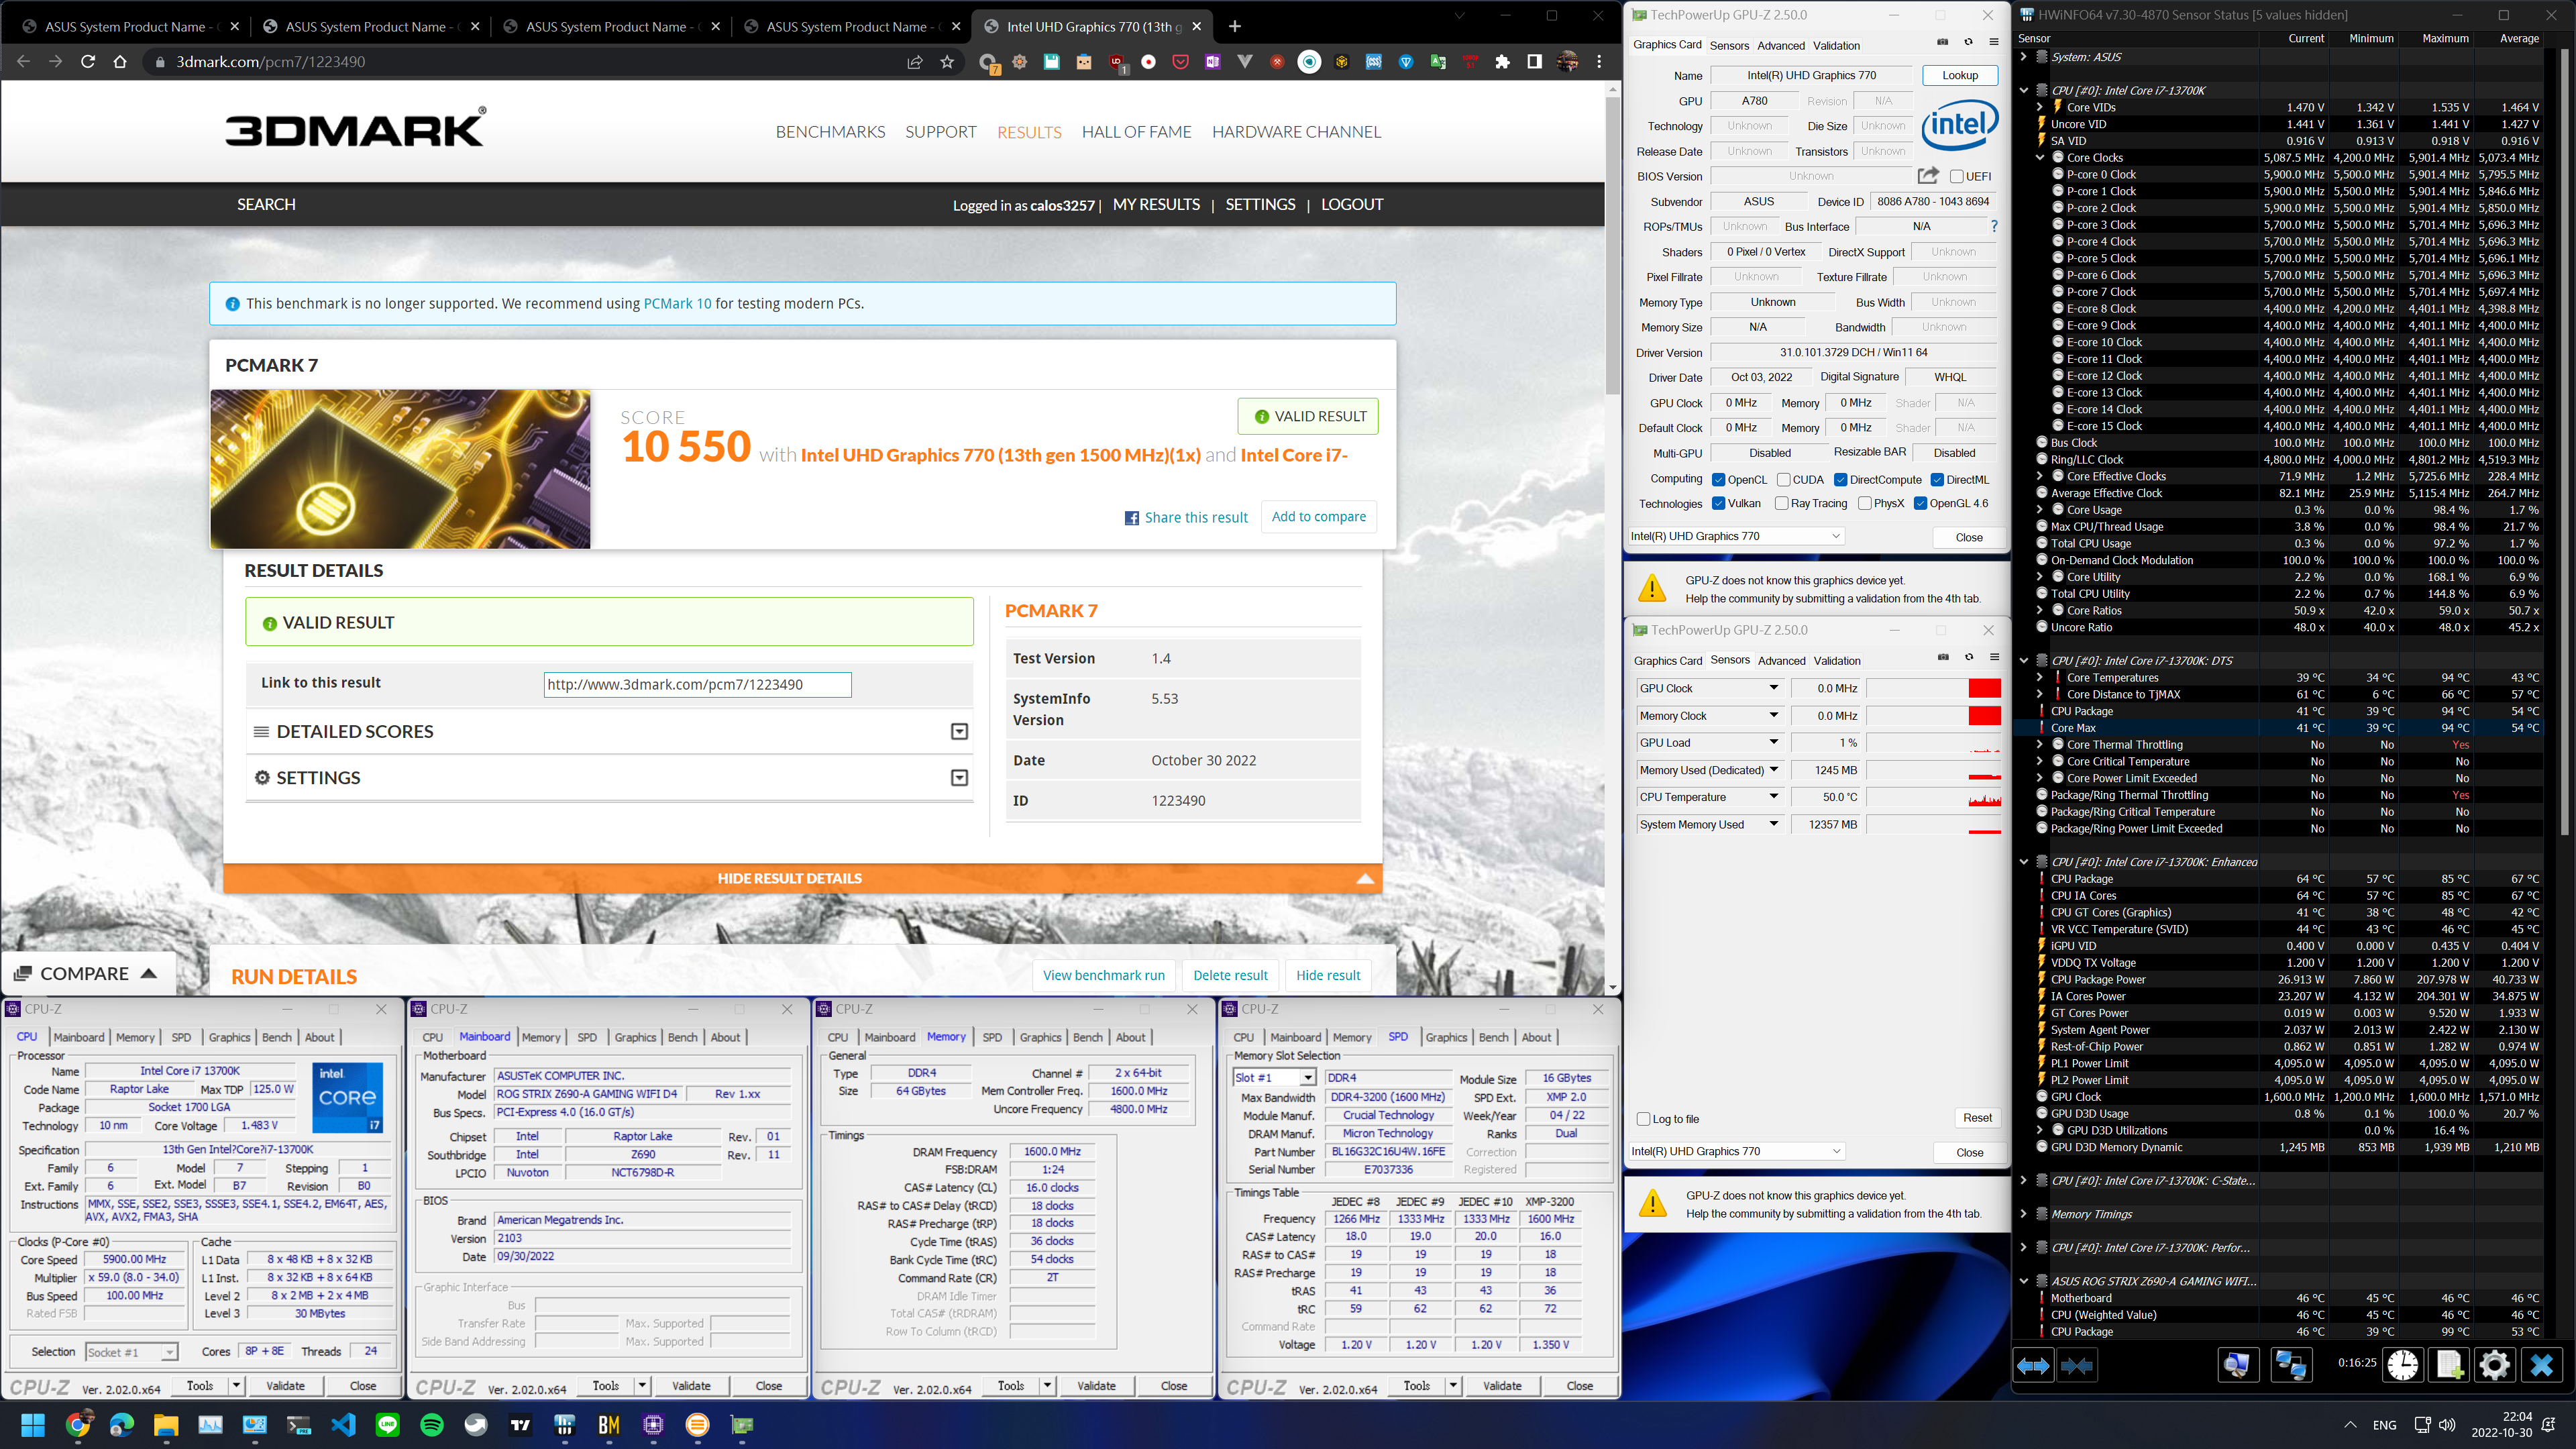The image size is (2576, 1449).
Task: Click the GPU-Z BIOS export share icon
Action: (1927, 176)
